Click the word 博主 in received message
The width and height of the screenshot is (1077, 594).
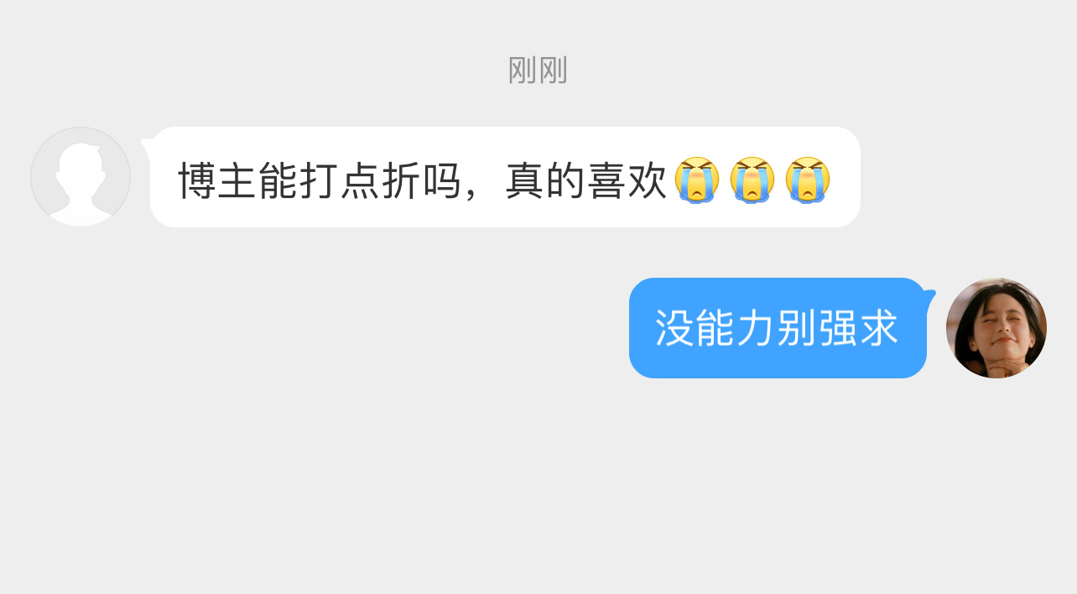217,181
